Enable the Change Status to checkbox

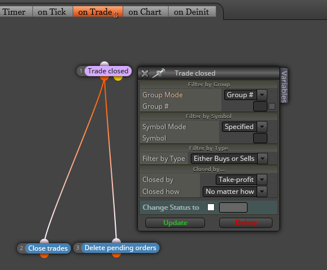click(211, 207)
